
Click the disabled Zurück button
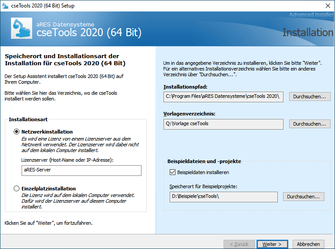pyautogui.click(x=239, y=244)
